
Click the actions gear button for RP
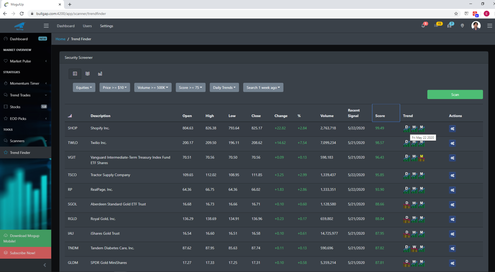click(x=452, y=190)
